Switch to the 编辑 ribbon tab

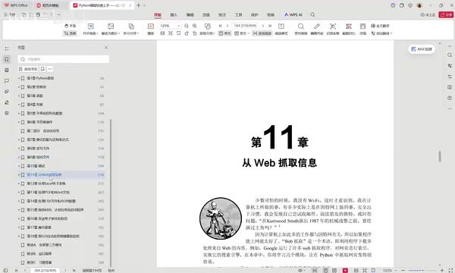190,15
